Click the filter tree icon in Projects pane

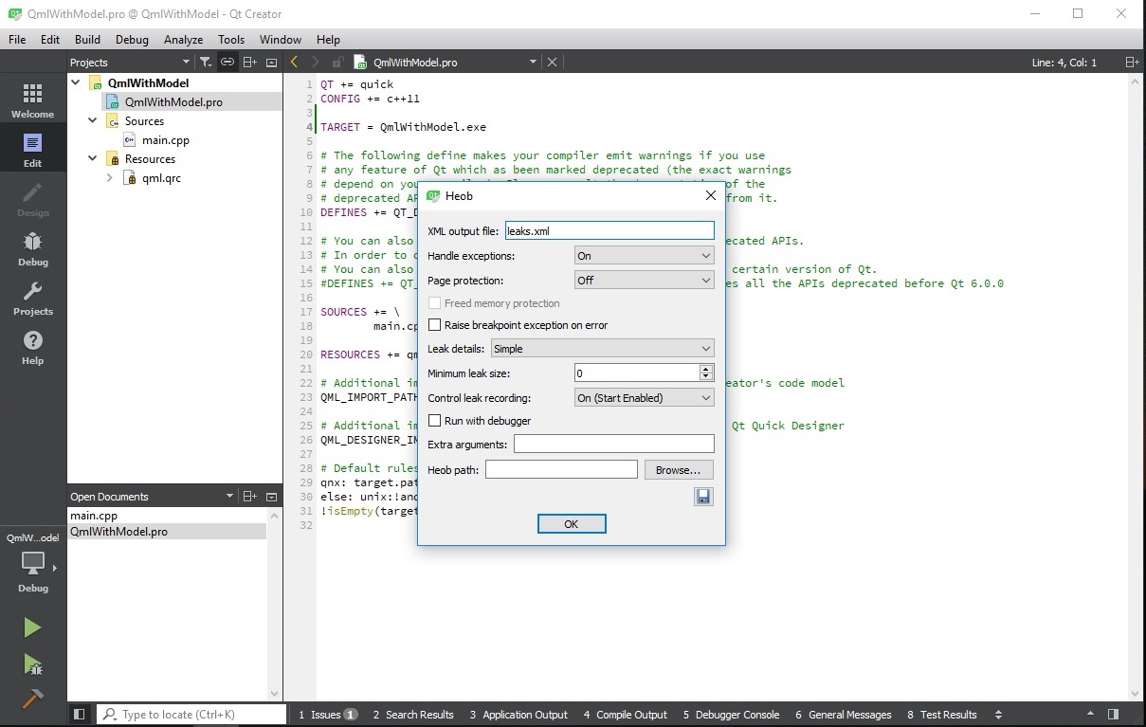click(206, 63)
